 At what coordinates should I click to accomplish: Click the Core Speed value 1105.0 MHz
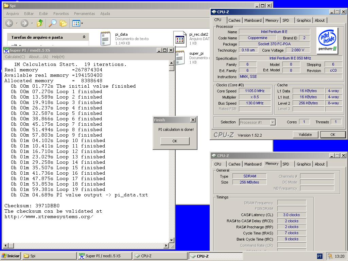coord(255,91)
